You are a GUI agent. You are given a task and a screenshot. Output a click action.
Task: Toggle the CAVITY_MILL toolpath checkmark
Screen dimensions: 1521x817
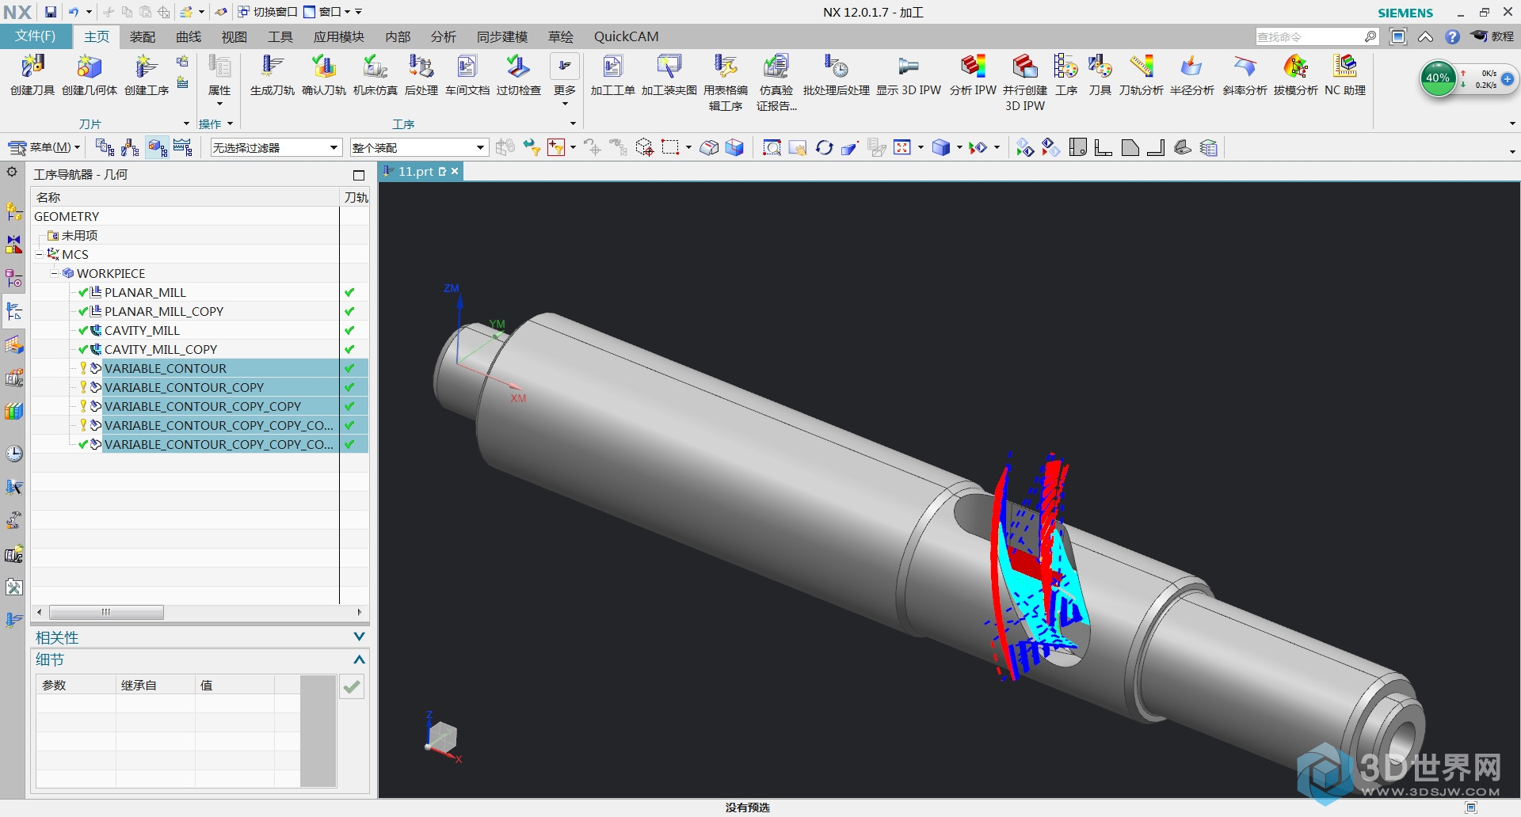tap(349, 330)
